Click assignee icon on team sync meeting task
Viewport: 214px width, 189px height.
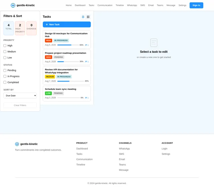[x=87, y=98]
